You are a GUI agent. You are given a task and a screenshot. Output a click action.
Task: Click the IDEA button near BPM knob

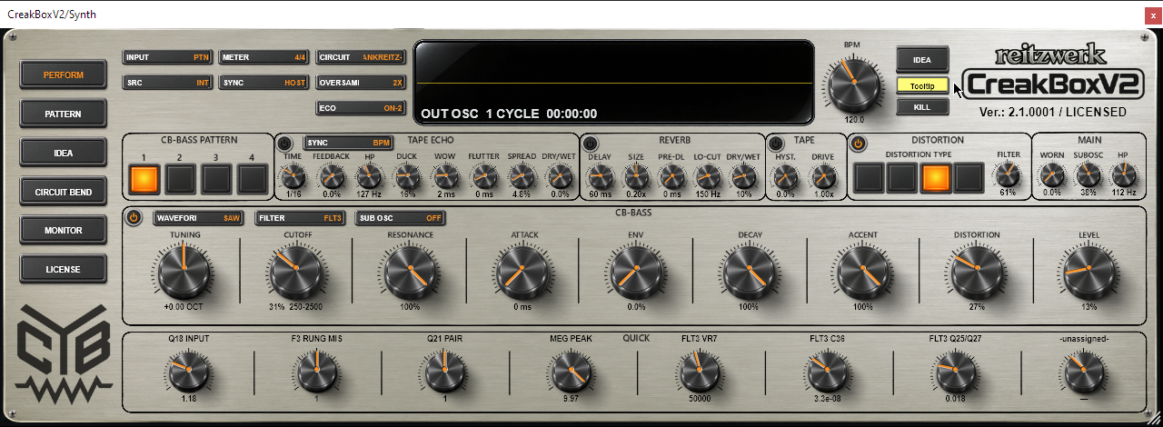tap(922, 60)
